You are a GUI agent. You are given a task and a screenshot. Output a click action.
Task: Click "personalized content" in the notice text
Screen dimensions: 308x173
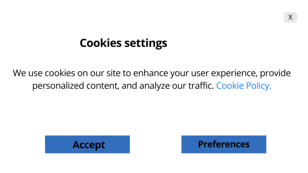tap(75, 86)
